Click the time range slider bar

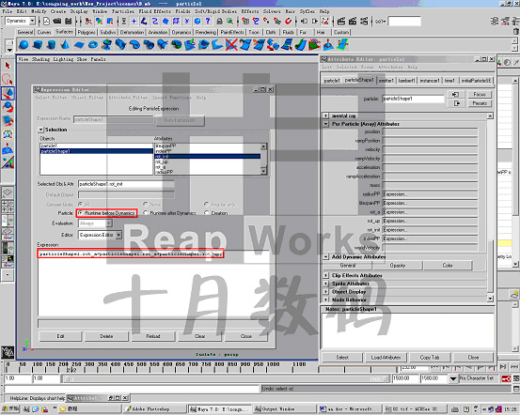point(225,378)
